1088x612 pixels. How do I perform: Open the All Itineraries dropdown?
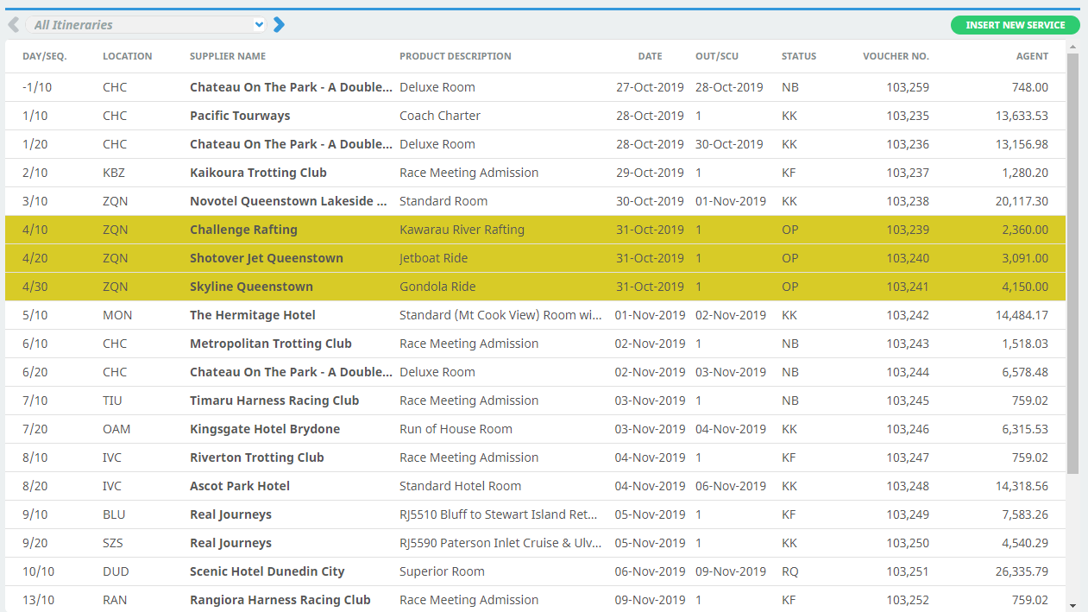(146, 25)
